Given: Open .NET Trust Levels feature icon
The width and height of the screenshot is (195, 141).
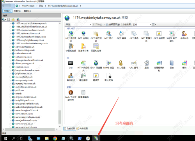Looking at the screenshot, I should tap(71, 34).
